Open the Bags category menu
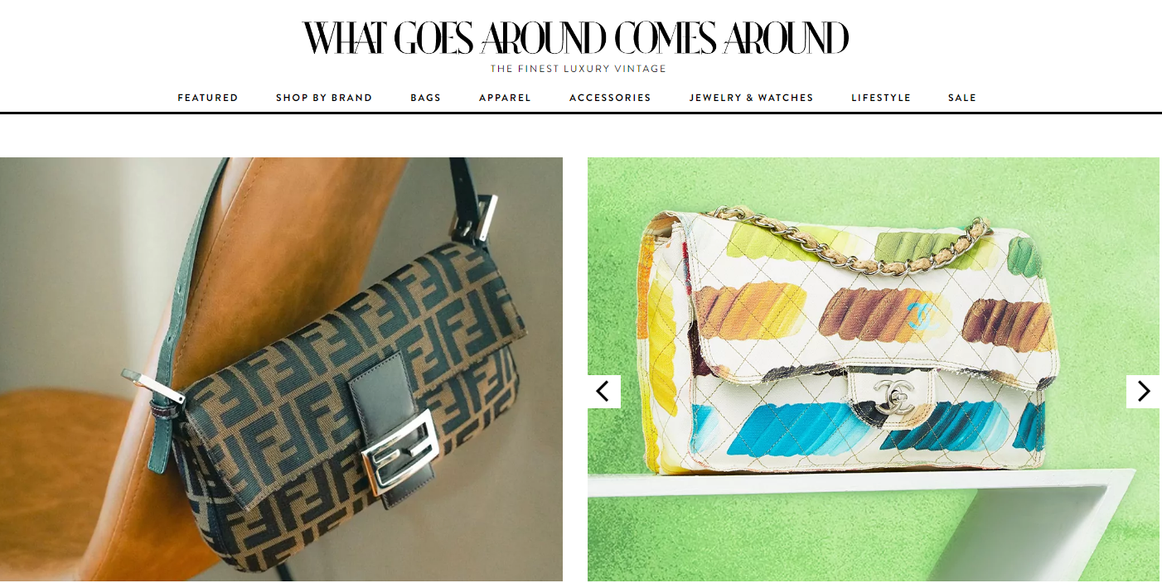The image size is (1162, 583). click(426, 98)
